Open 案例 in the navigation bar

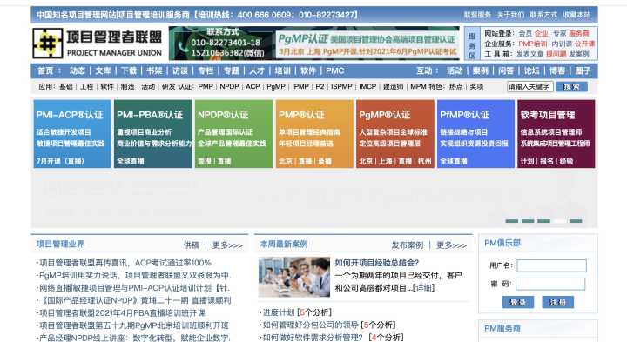pos(480,70)
